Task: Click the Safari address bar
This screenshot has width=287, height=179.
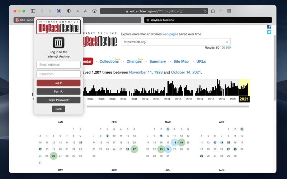Action: pos(154,11)
